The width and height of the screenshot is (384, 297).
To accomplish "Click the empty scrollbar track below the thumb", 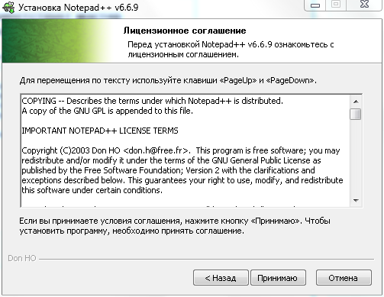I will coord(356,157).
